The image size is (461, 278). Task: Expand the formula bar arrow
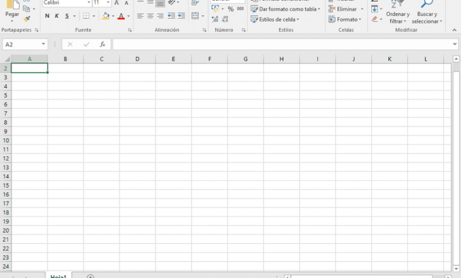pyautogui.click(x=455, y=44)
